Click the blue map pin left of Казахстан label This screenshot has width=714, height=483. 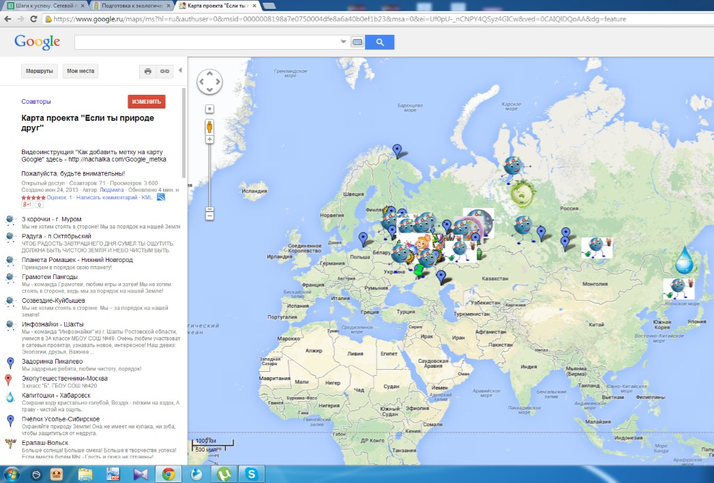tap(441, 276)
